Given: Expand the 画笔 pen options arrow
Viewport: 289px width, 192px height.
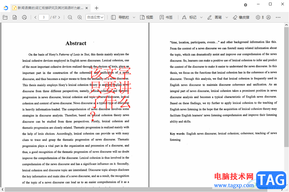Looking at the screenshot, I should pos(227,17).
